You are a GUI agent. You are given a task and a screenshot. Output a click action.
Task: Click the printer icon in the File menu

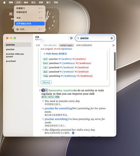pos(17,29)
